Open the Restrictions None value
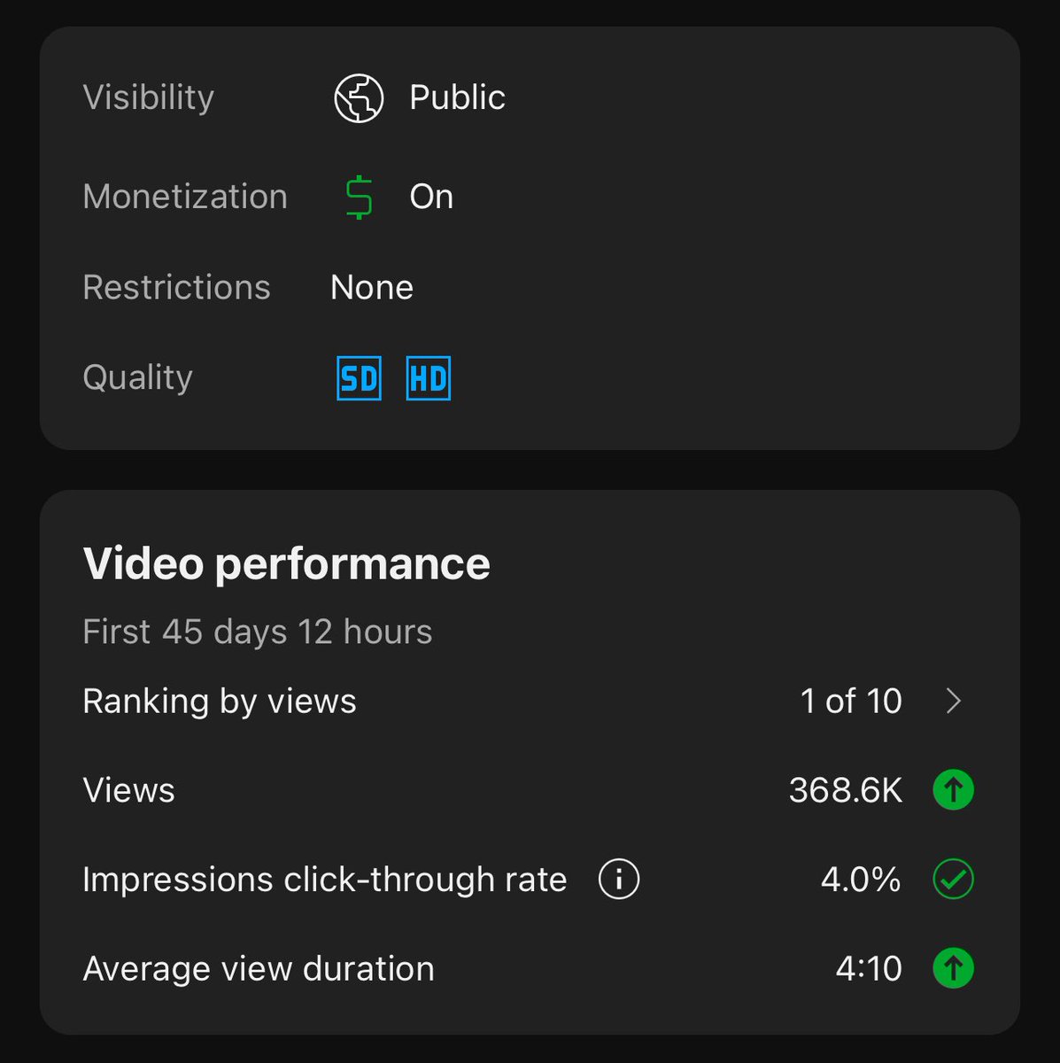Viewport: 1060px width, 1063px height. (x=372, y=287)
